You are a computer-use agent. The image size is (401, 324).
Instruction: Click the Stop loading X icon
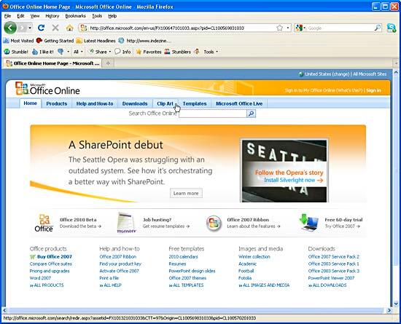tap(55, 28)
